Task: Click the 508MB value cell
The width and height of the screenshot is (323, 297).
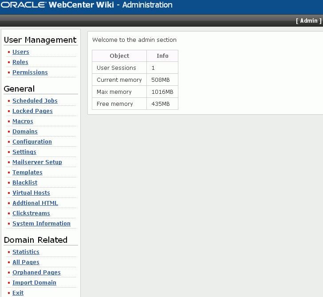Action: (x=162, y=80)
